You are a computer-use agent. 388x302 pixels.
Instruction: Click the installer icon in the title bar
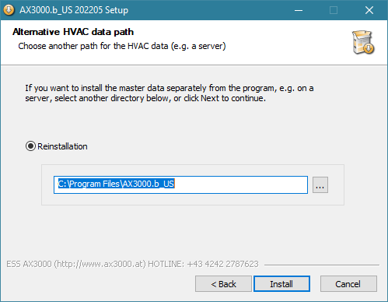pos(9,10)
